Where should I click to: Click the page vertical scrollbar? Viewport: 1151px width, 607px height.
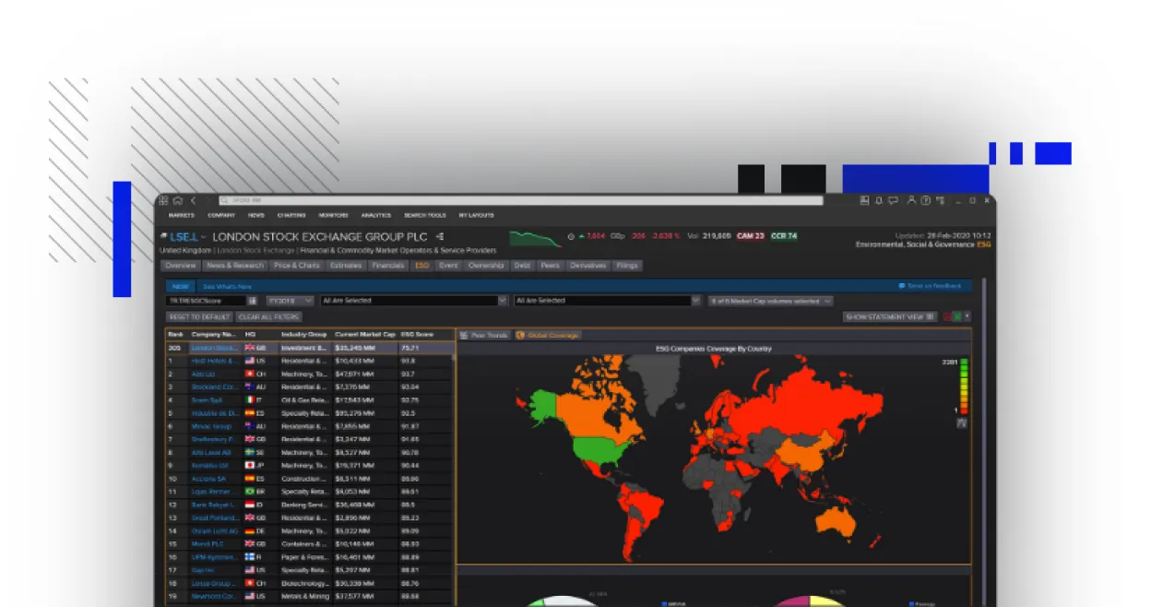[x=982, y=442]
